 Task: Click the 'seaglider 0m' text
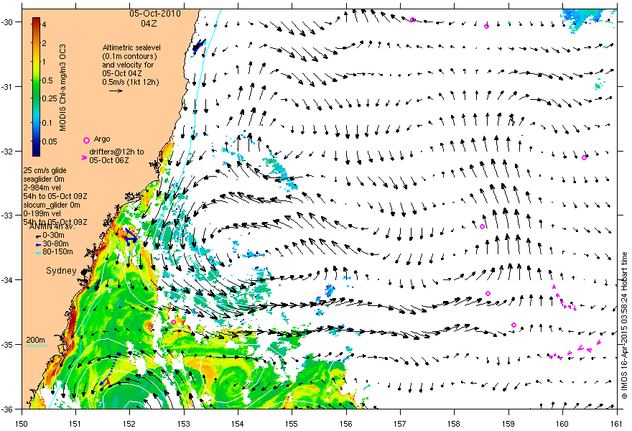point(44,179)
